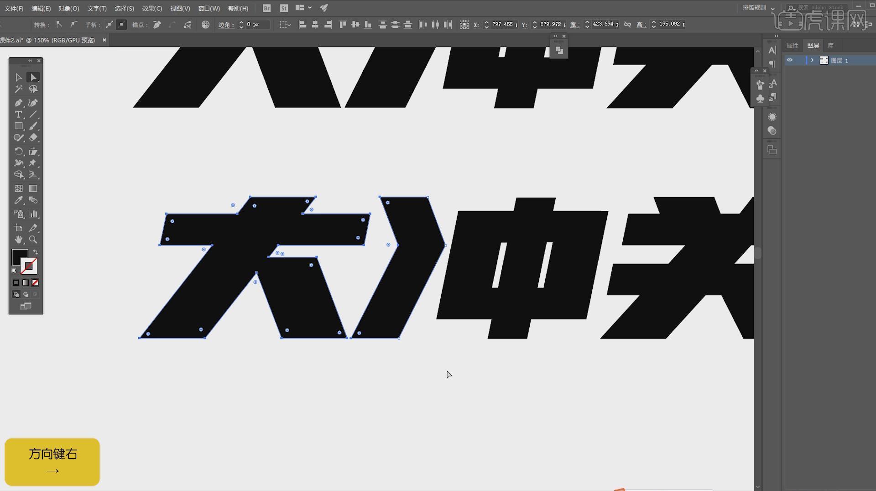The height and width of the screenshot is (491, 876).
Task: Select the Perspective Grid tool
Action: point(33,174)
